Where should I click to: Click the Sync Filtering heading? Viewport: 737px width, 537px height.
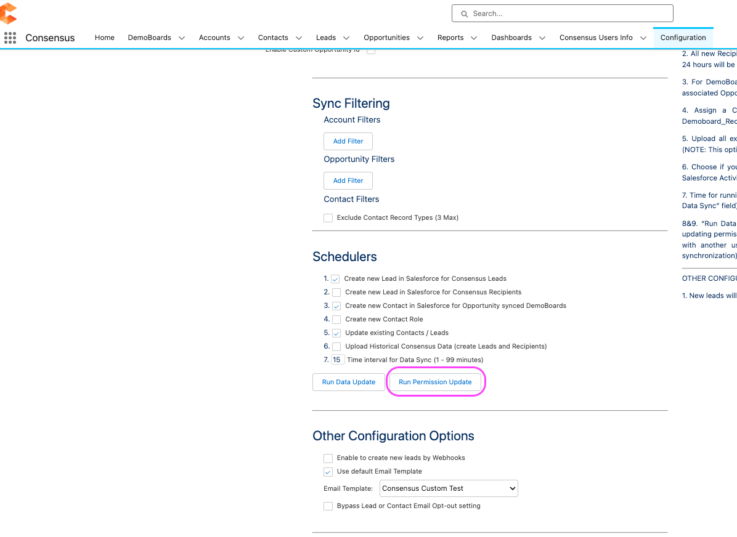point(351,103)
